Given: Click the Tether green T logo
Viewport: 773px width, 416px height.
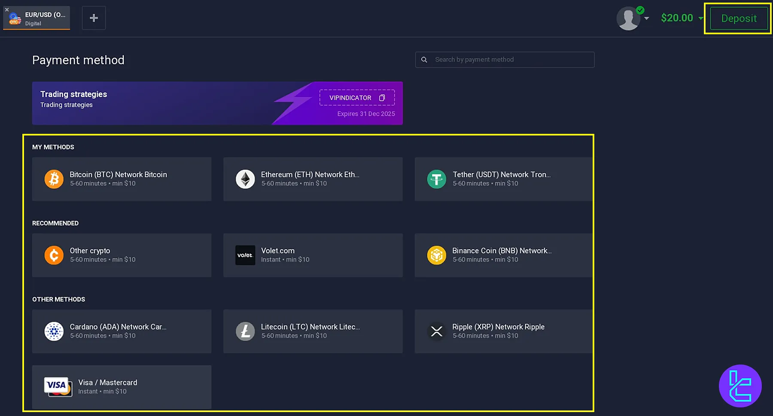Looking at the screenshot, I should click(437, 179).
